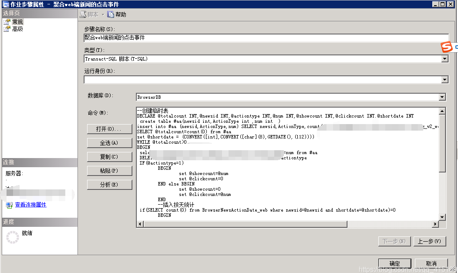Click Select All (全选) button
This screenshot has height=273, width=458.
pos(110,143)
